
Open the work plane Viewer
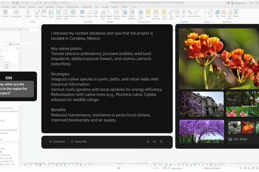[x=236, y=13]
